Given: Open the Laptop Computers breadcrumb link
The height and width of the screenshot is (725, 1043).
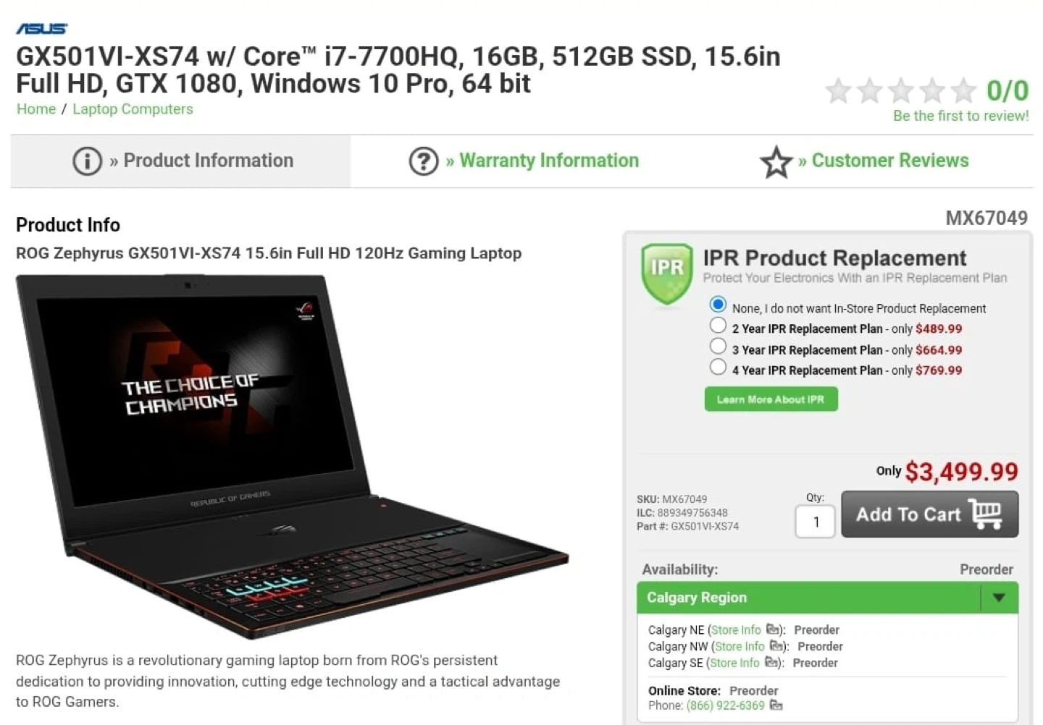Looking at the screenshot, I should (133, 109).
